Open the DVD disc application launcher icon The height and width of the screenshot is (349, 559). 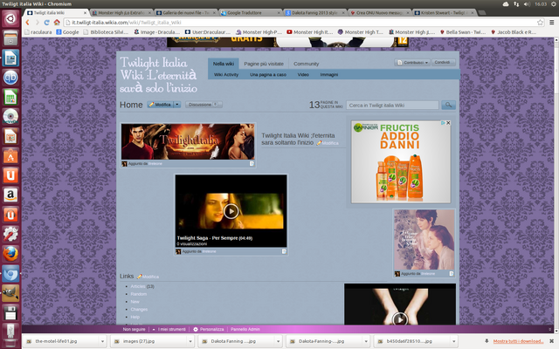coord(10,116)
